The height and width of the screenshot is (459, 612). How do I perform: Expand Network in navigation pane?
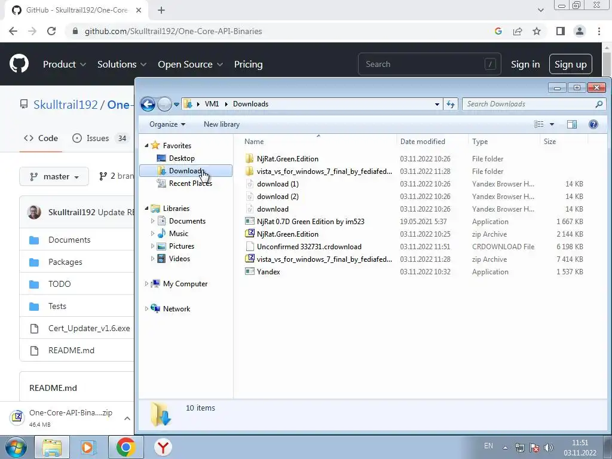click(147, 309)
